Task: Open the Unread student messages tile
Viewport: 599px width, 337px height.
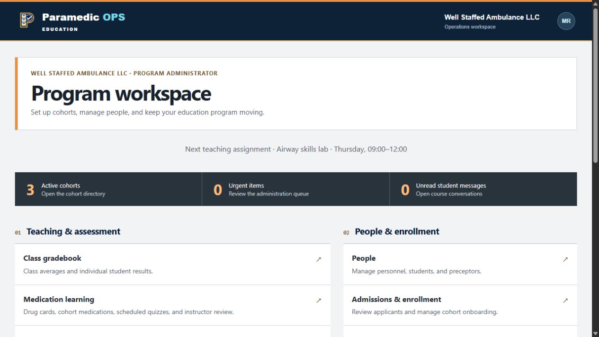Action: [x=483, y=189]
